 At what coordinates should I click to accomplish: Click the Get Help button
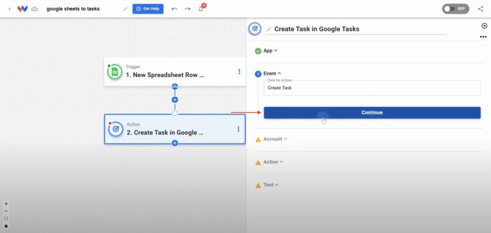[148, 9]
